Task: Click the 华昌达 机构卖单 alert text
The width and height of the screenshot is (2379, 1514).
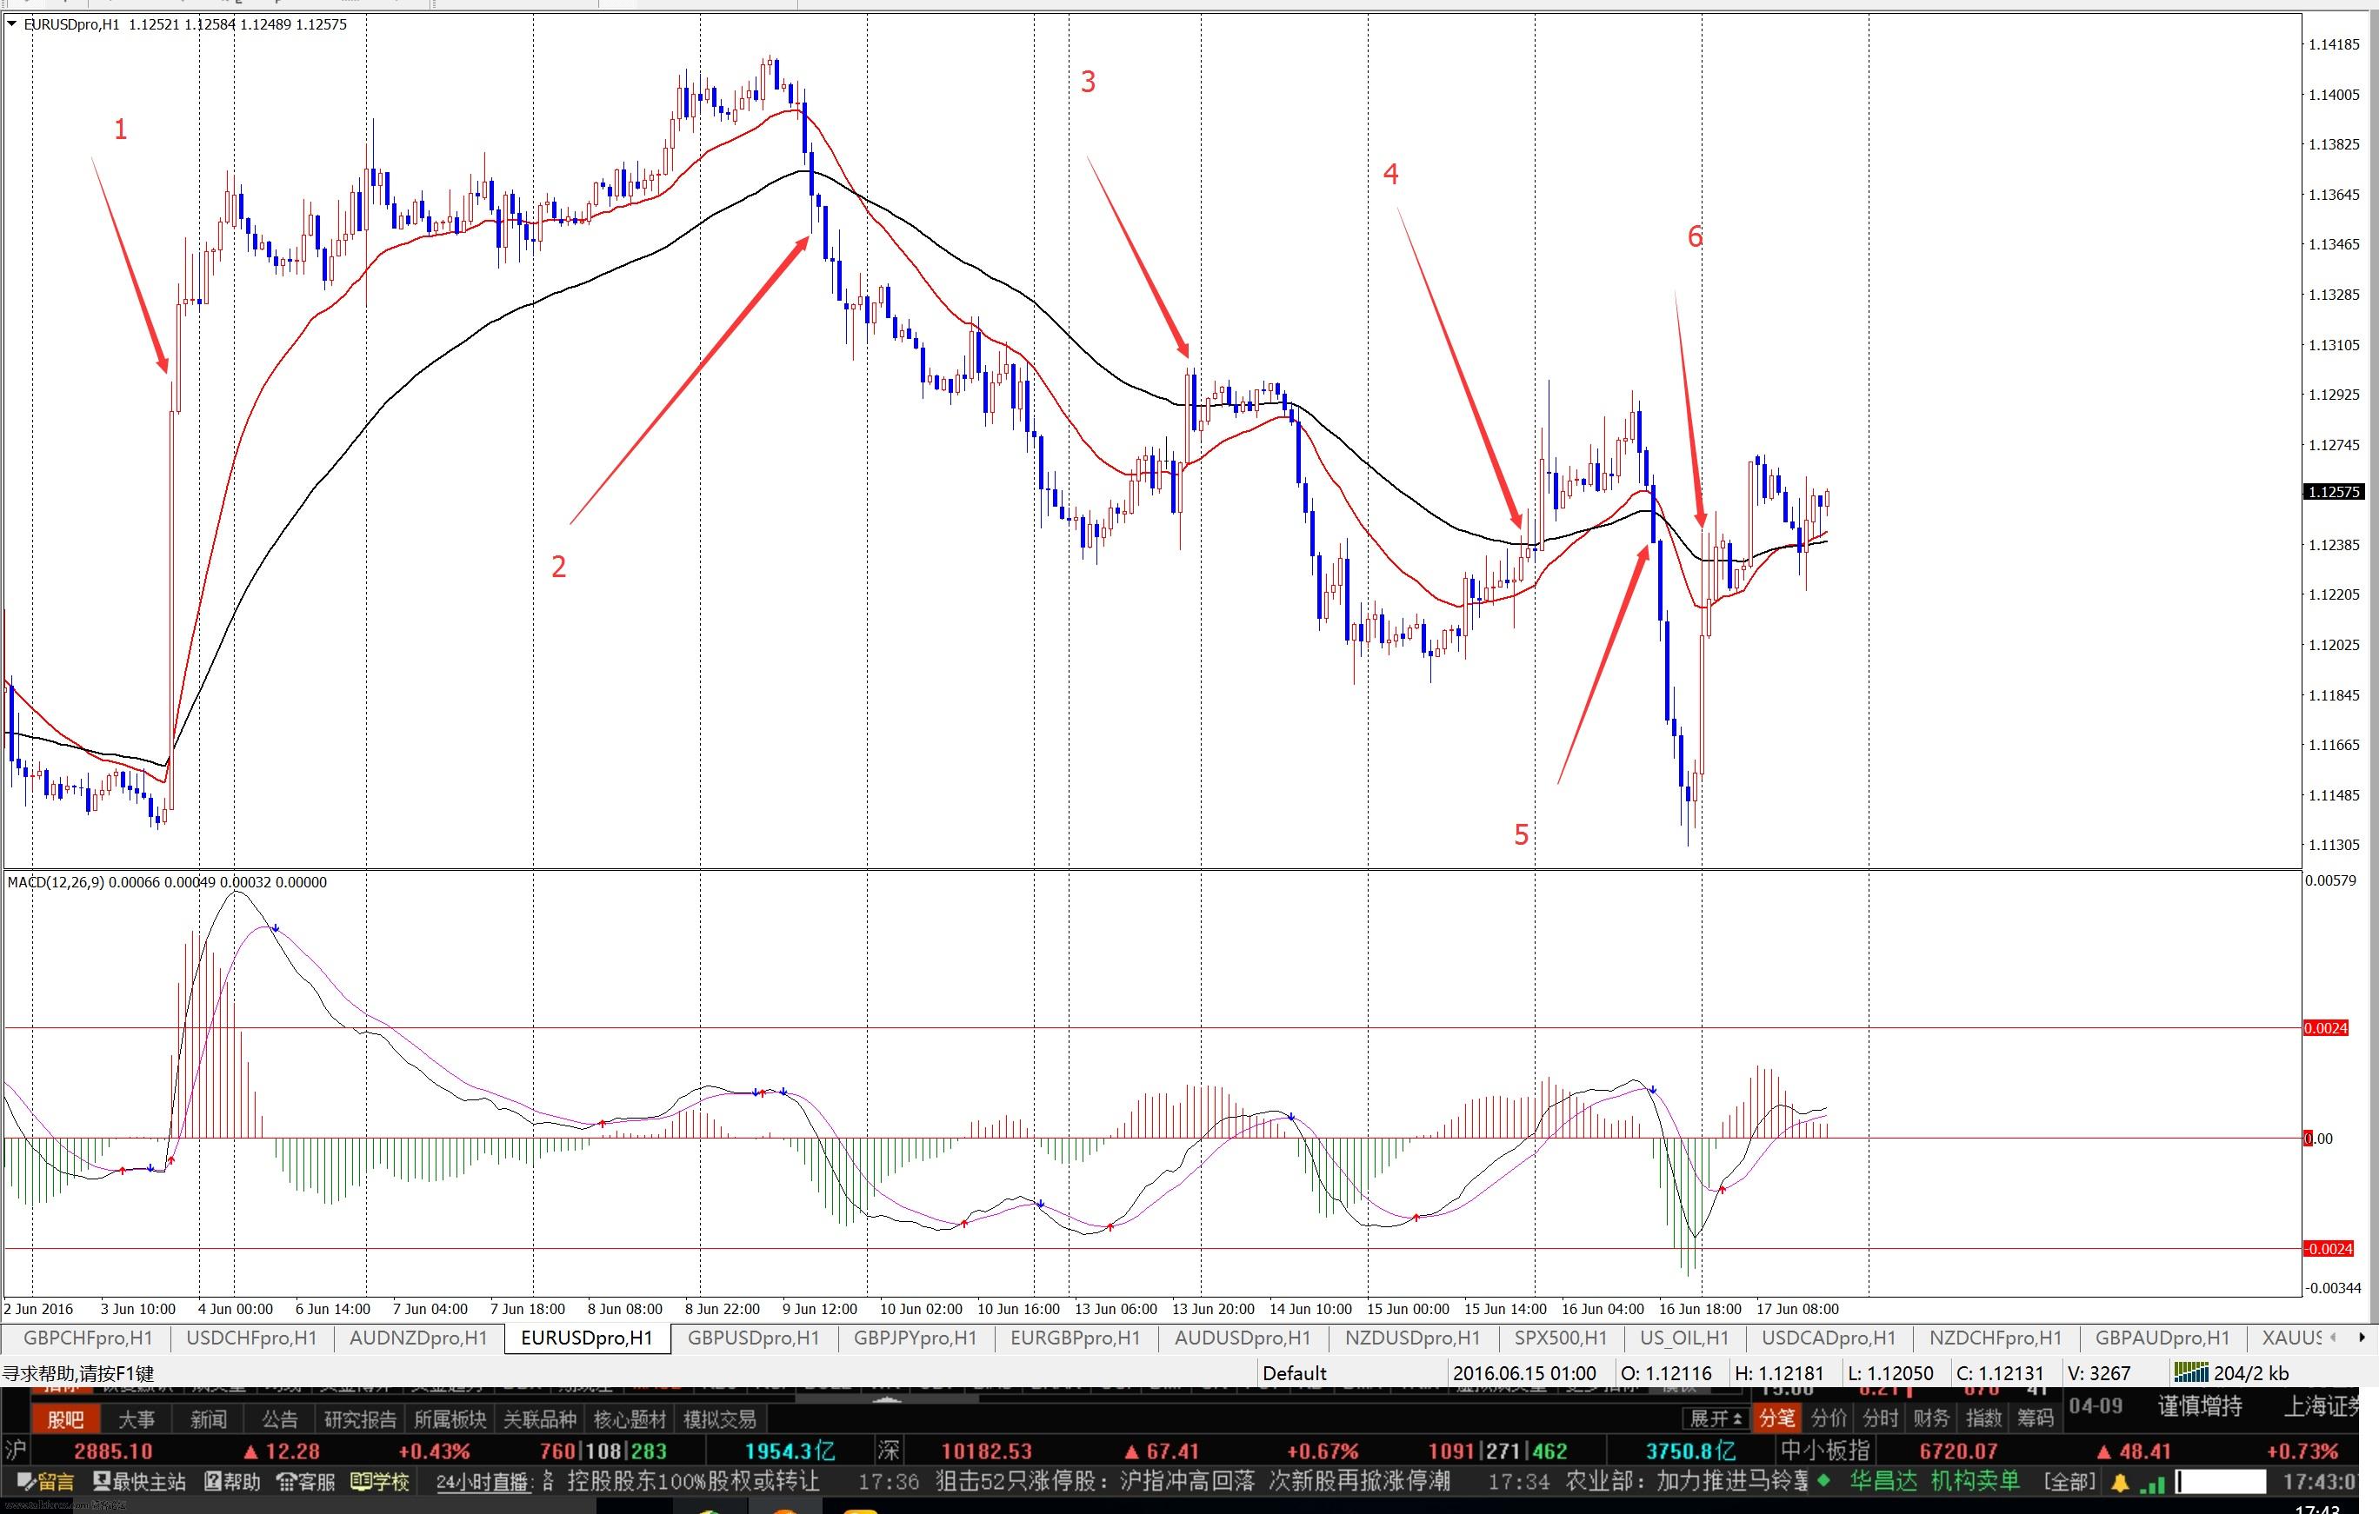Action: [x=1934, y=1482]
